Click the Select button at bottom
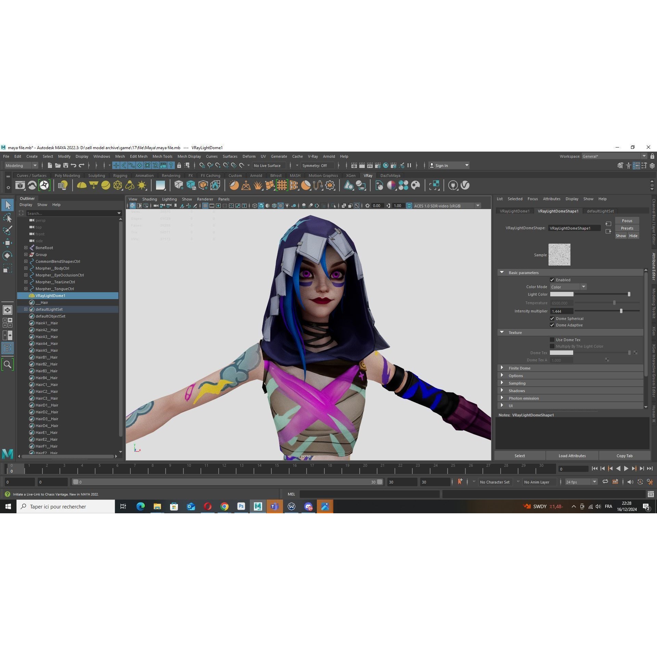Viewport: 657px width, 657px height. click(520, 456)
